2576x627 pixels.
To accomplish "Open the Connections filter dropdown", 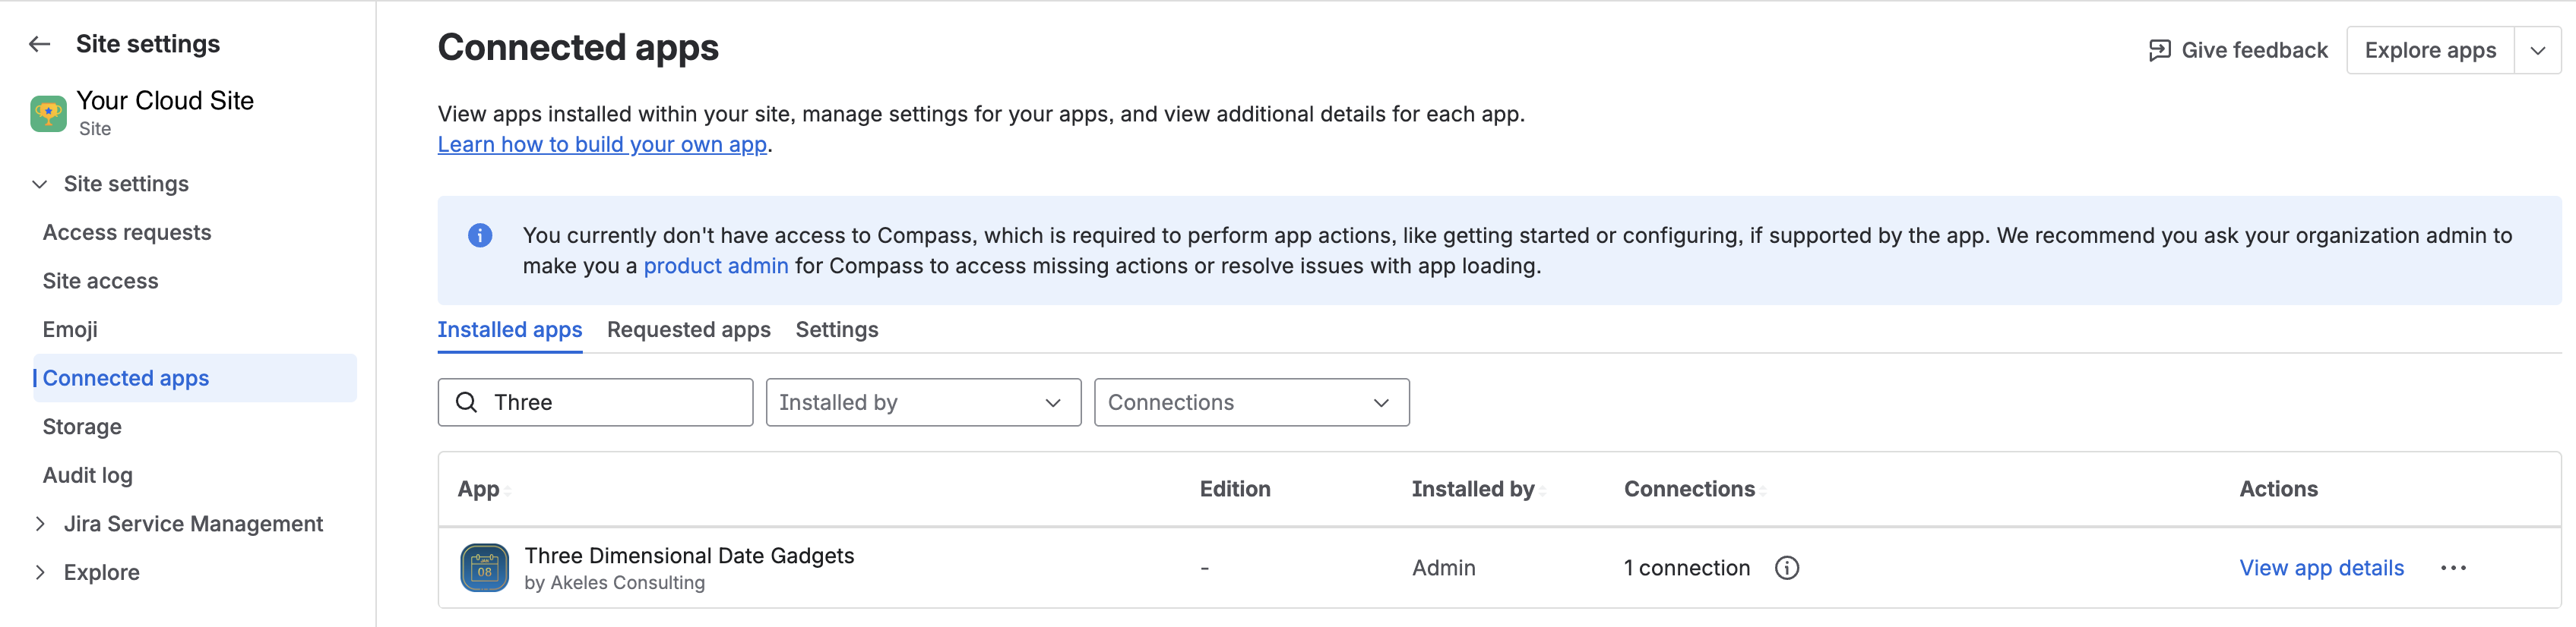I will pos(1251,402).
